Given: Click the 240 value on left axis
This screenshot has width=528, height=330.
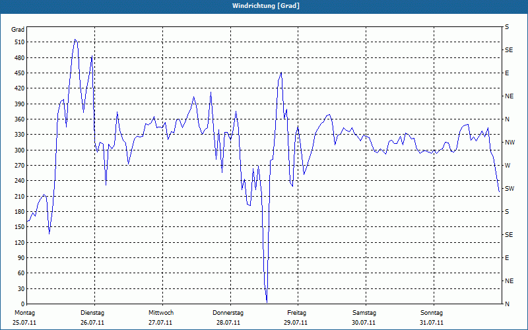Looking at the screenshot, I should click(x=20, y=181).
